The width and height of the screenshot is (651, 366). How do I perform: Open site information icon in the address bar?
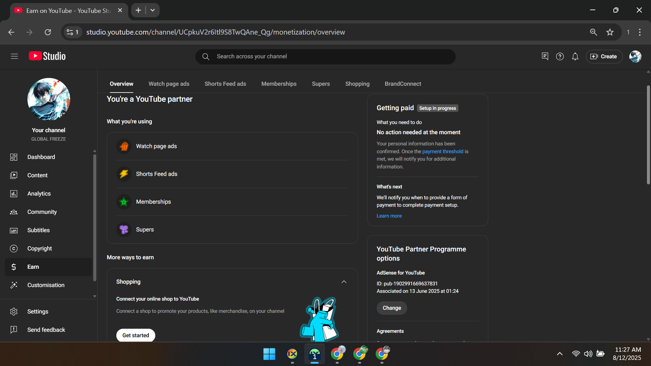[x=73, y=32]
